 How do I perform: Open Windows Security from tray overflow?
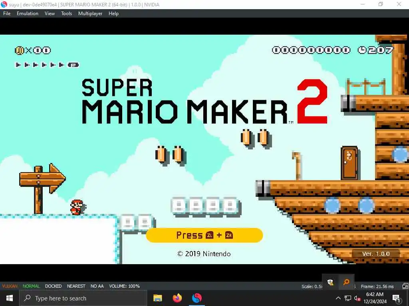330,282
